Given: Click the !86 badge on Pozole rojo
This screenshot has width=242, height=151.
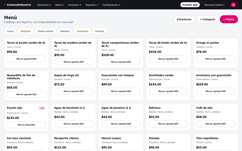Looking at the screenshot, I should 42,108.
